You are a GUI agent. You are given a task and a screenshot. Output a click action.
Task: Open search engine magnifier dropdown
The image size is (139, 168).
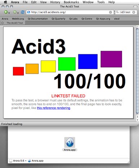point(117,12)
